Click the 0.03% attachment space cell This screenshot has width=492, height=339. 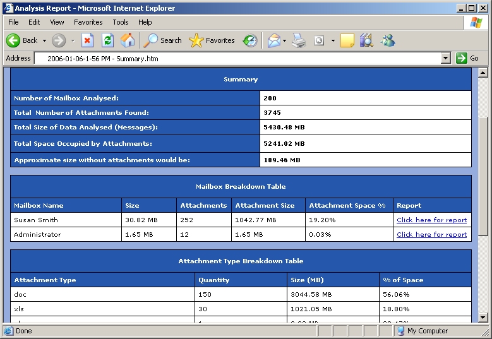pyautogui.click(x=349, y=235)
